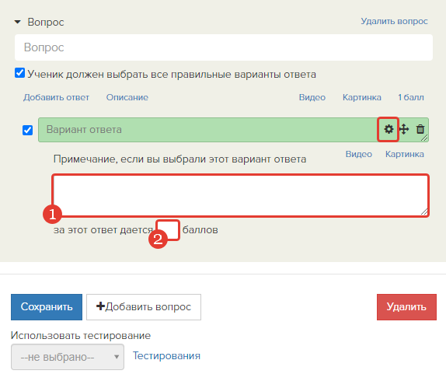Click the red Удалить button

(406, 306)
